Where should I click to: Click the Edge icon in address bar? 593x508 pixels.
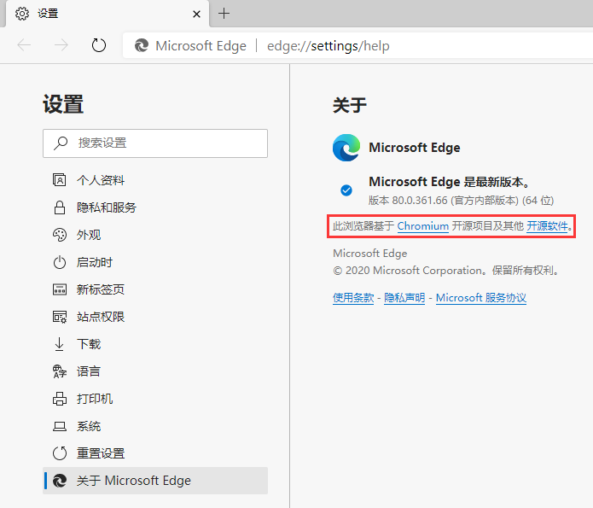[x=142, y=46]
